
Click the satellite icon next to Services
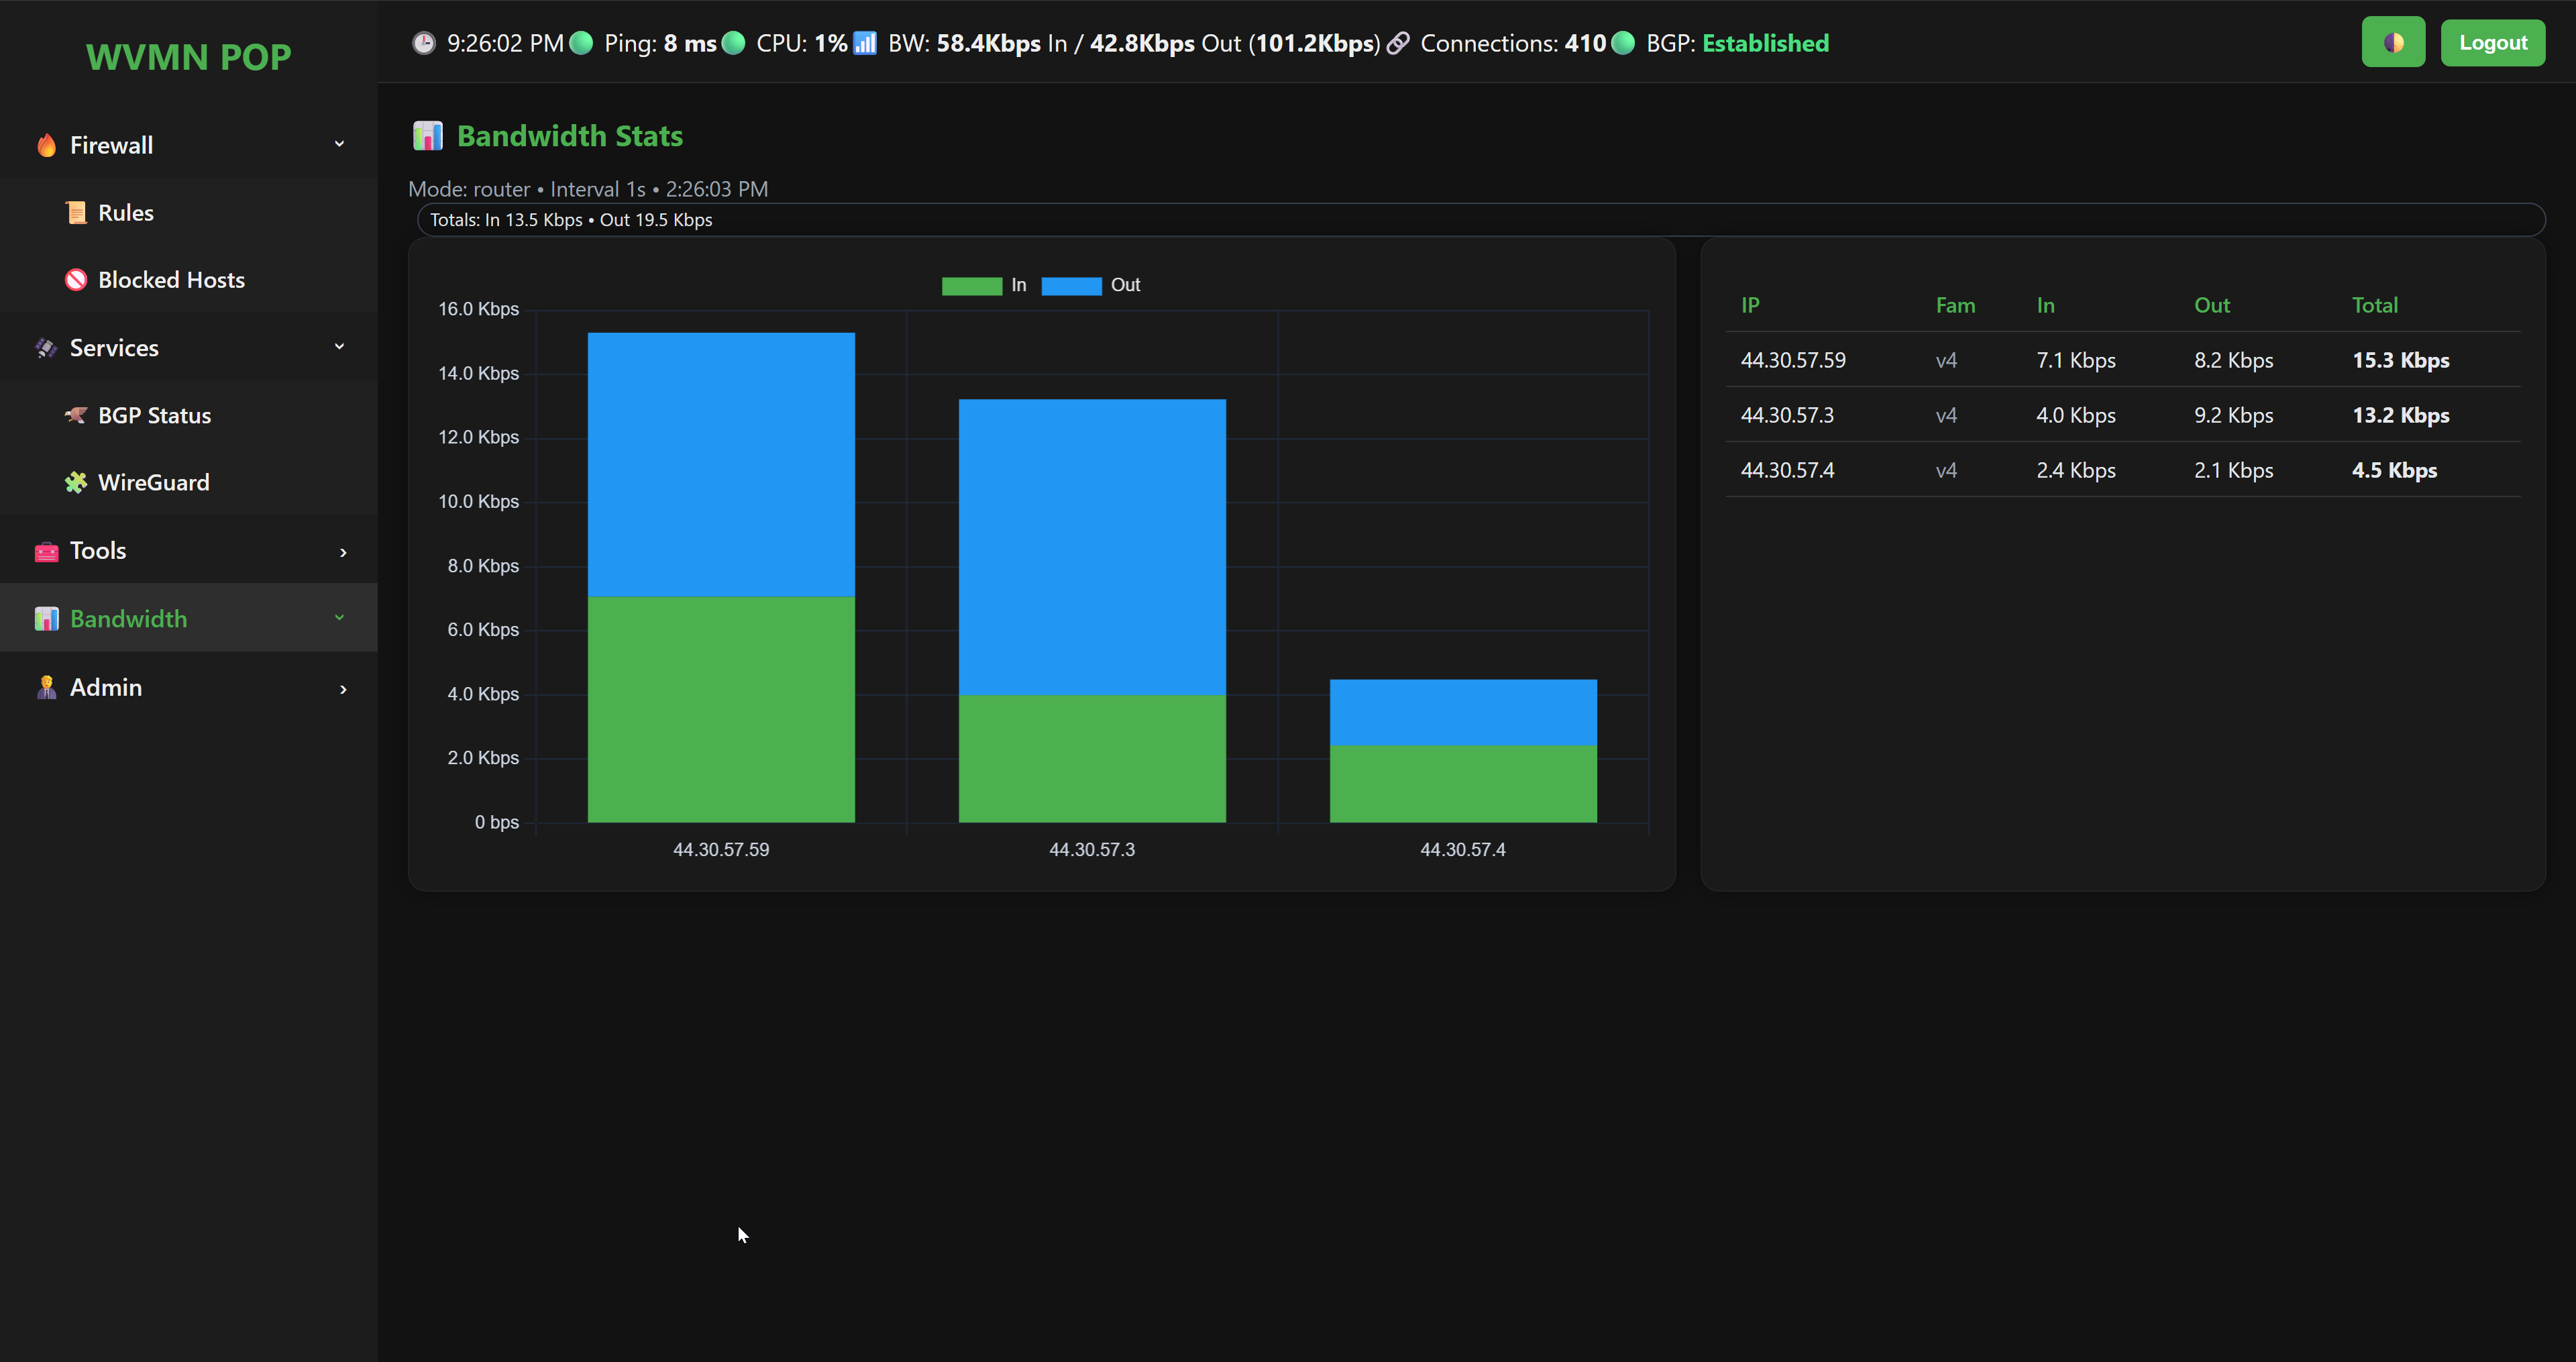point(46,348)
